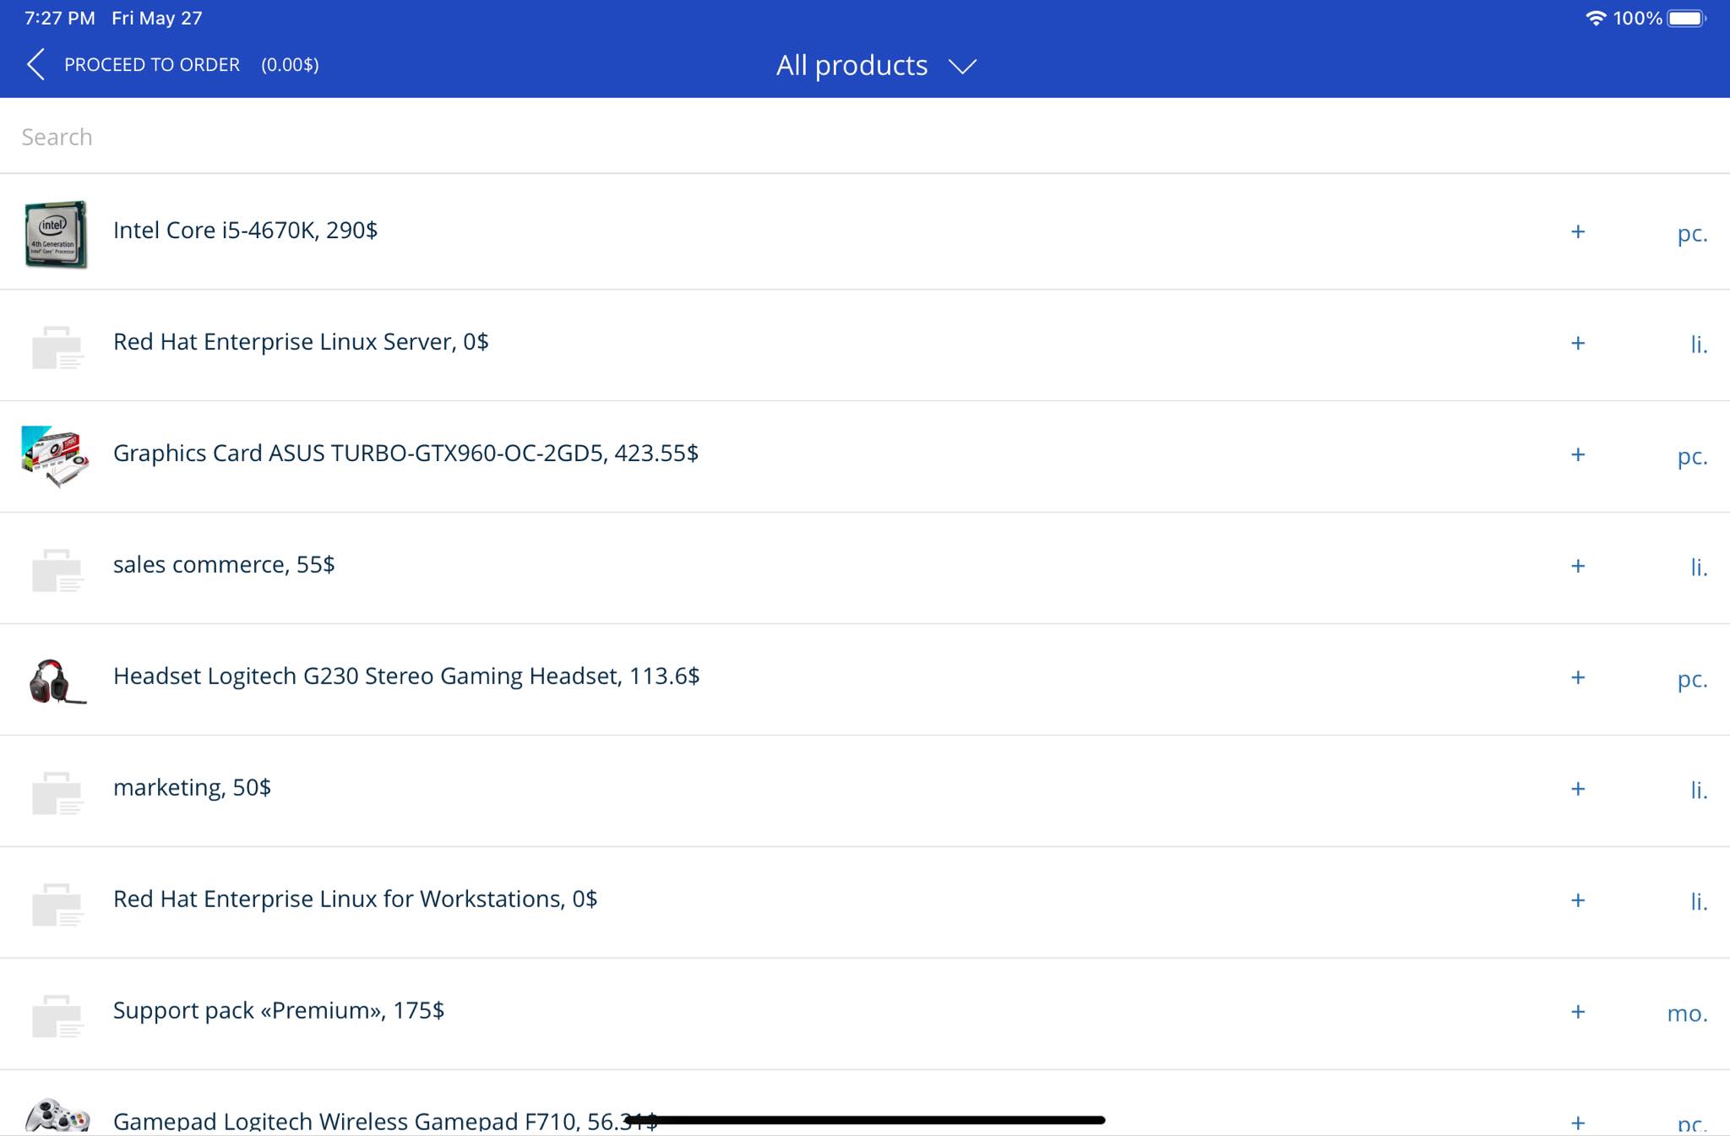Screen dimensions: 1730x1136
Task: Tap the Wi-Fi status icon
Action: (1595, 18)
